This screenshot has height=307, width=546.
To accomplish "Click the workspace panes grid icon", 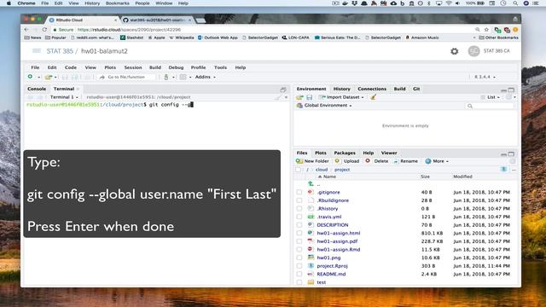I will (x=183, y=77).
